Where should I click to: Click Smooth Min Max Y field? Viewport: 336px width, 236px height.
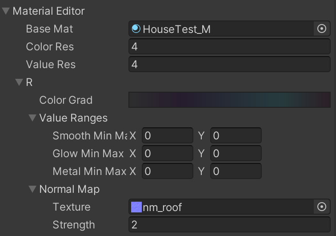pos(236,136)
